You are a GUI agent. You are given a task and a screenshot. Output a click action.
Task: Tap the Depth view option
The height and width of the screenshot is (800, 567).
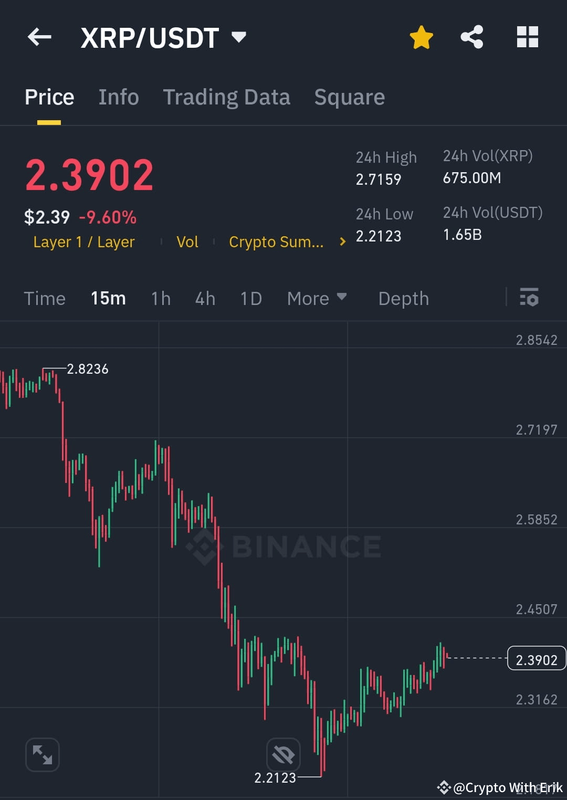pos(403,298)
